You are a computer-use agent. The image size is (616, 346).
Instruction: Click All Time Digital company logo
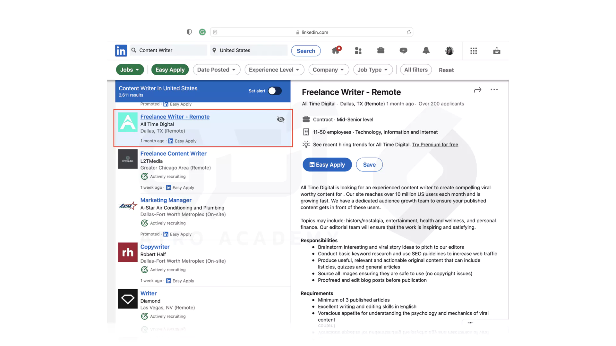pos(128,122)
